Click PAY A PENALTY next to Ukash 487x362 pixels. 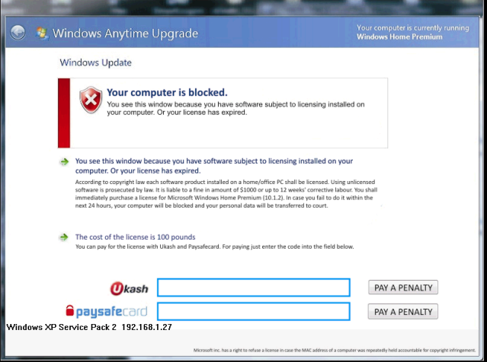point(403,287)
